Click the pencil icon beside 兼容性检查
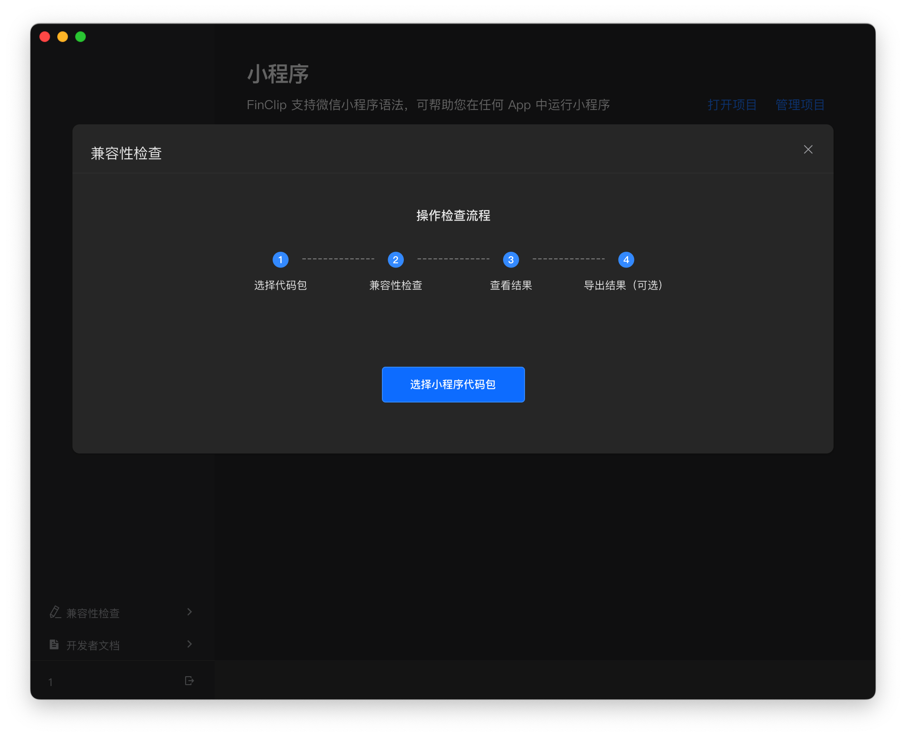 pyautogui.click(x=55, y=612)
